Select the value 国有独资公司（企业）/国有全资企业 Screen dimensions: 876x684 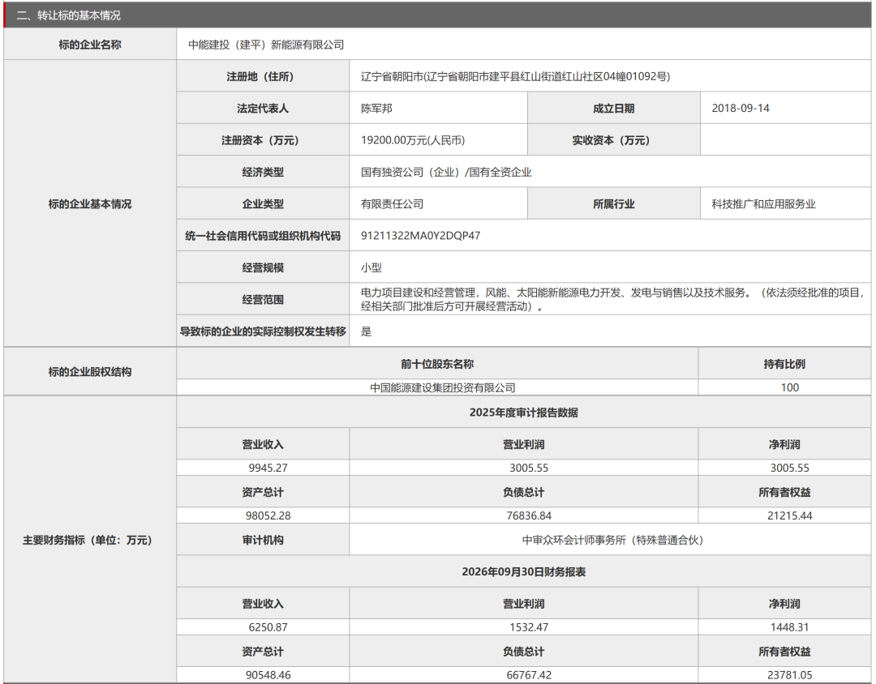[446, 172]
